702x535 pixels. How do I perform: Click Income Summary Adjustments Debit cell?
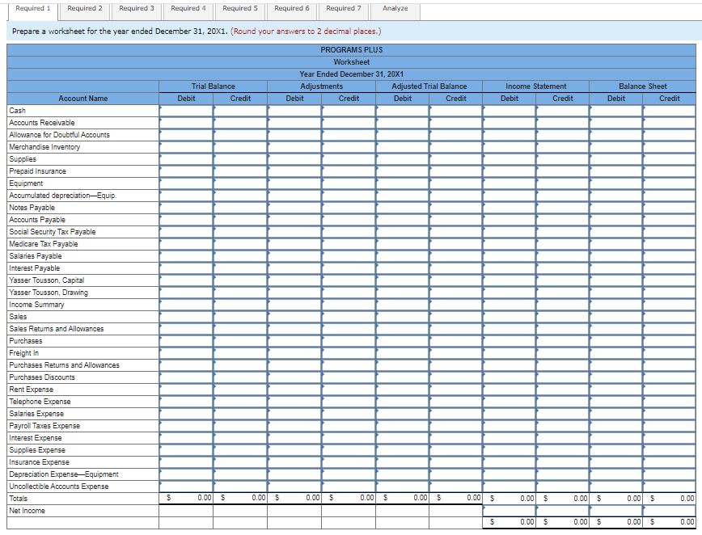pyautogui.click(x=294, y=304)
